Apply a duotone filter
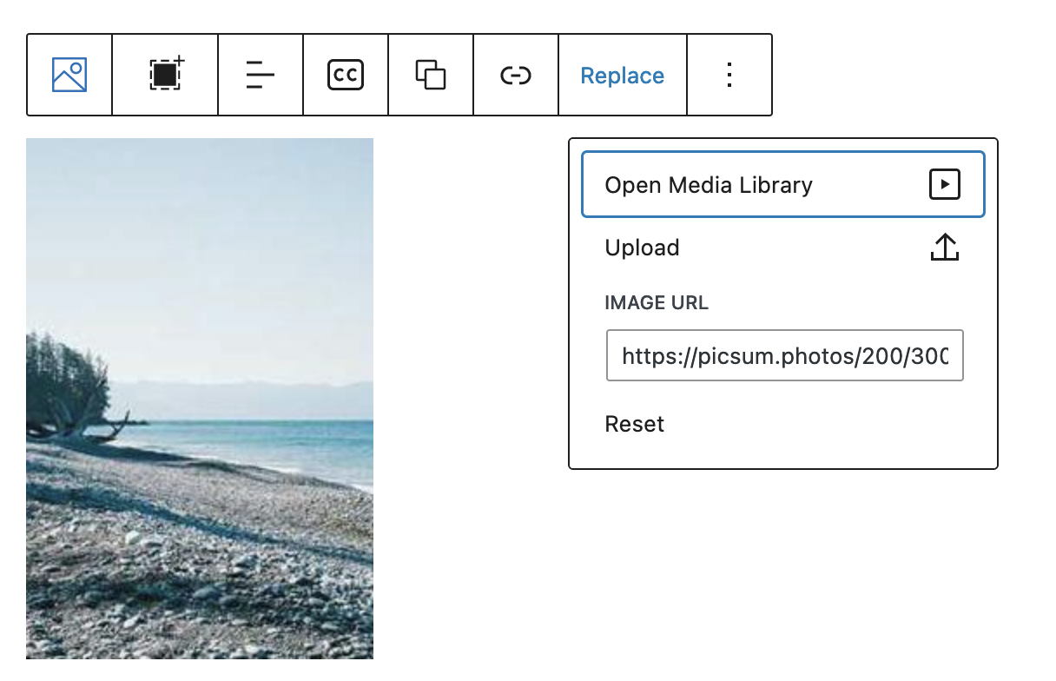Viewport: 1056px width, 681px height. coord(430,75)
